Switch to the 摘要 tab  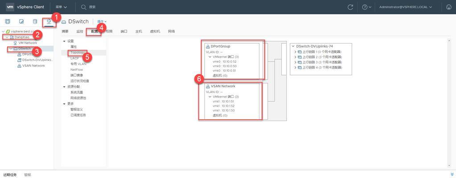pos(65,31)
